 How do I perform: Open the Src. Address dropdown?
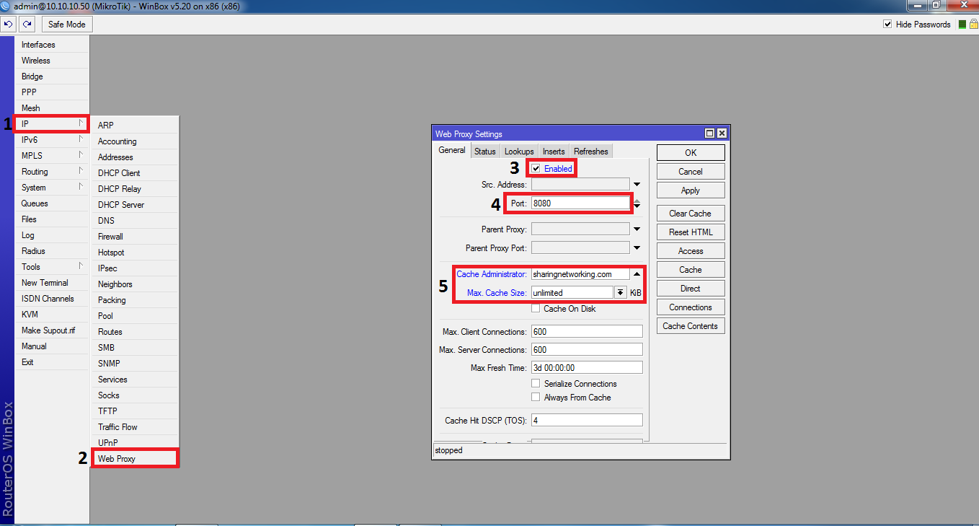(x=635, y=183)
